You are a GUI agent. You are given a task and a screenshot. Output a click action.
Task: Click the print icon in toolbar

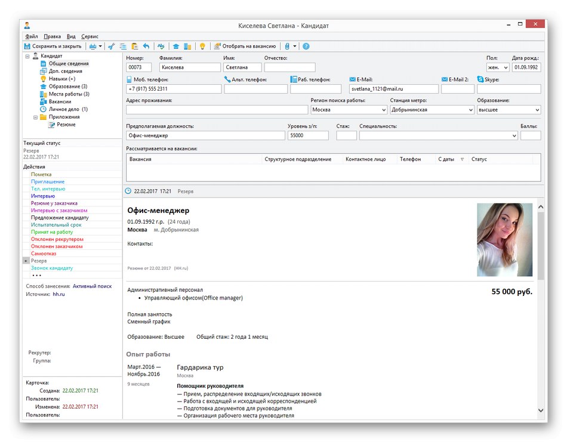click(x=93, y=47)
